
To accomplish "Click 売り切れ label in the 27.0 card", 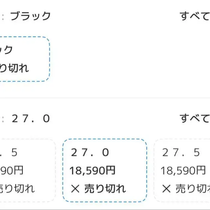I will click(105, 189).
